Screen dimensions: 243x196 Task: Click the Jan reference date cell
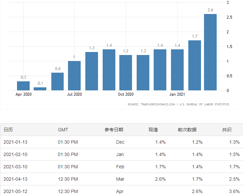click(120, 154)
